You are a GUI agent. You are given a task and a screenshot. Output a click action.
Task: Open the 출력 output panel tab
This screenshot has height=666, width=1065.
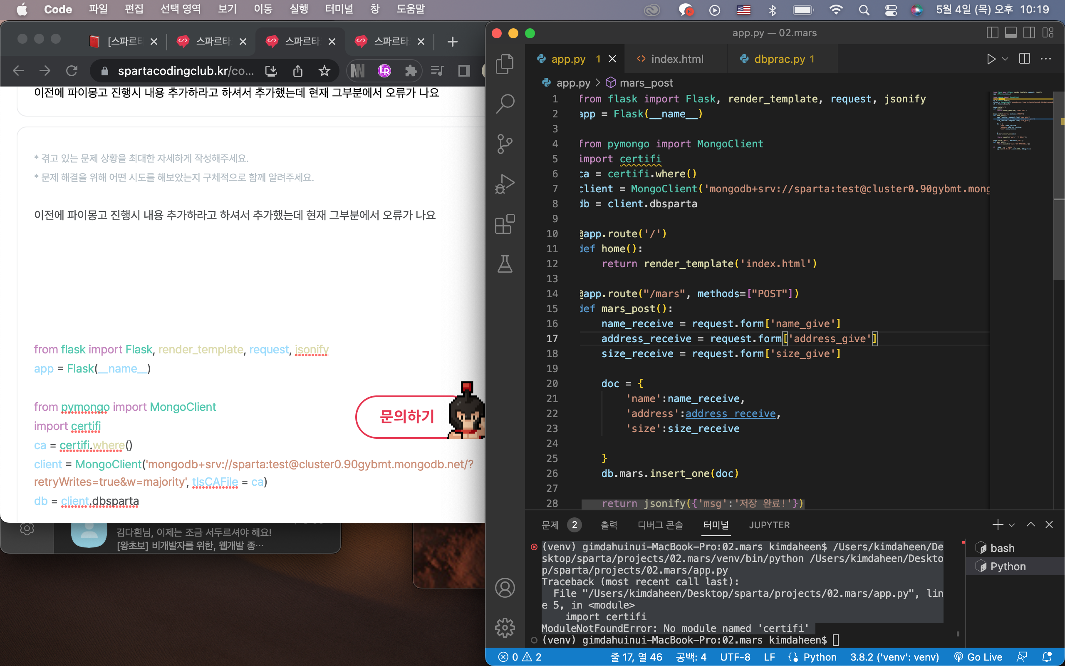pyautogui.click(x=609, y=525)
